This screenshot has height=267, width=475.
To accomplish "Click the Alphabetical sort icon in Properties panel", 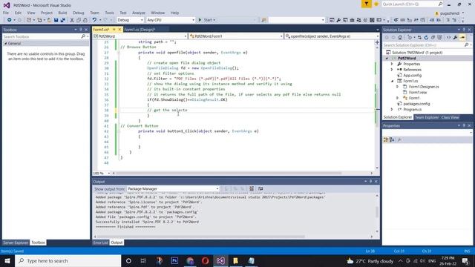I will pos(392,139).
